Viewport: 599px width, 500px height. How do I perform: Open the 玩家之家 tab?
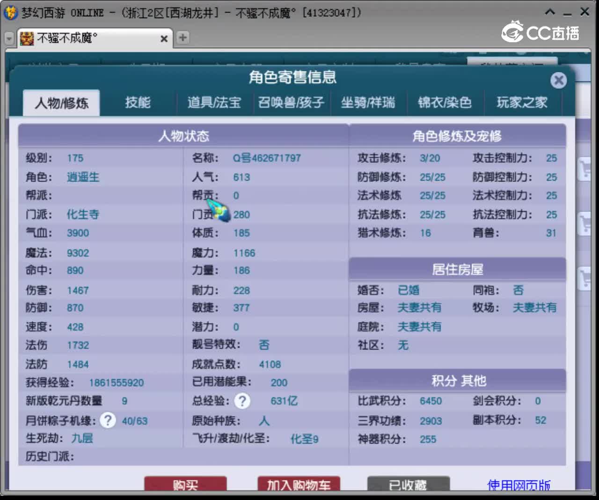[x=522, y=103]
